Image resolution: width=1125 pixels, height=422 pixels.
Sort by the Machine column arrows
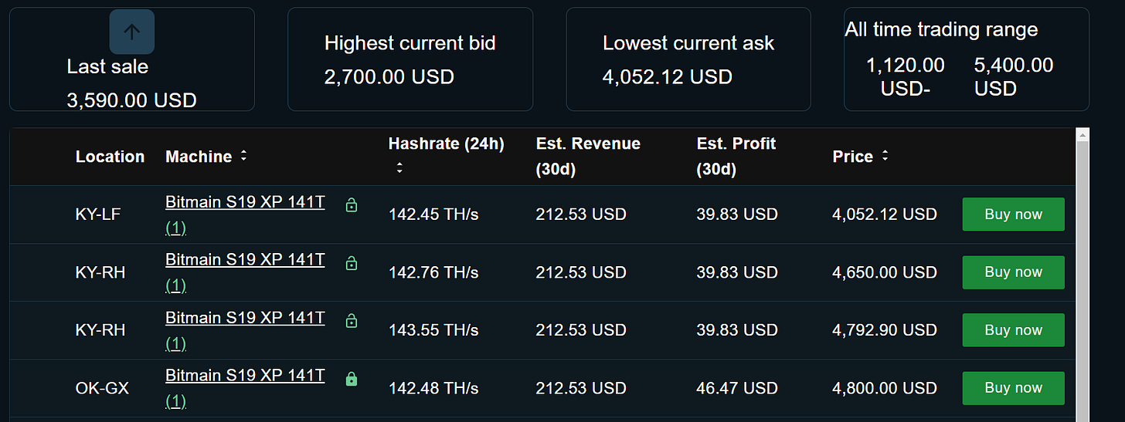pos(243,156)
